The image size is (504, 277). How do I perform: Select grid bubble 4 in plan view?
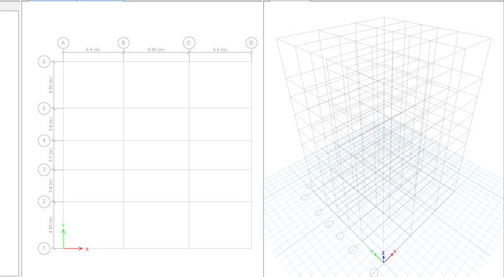44,140
